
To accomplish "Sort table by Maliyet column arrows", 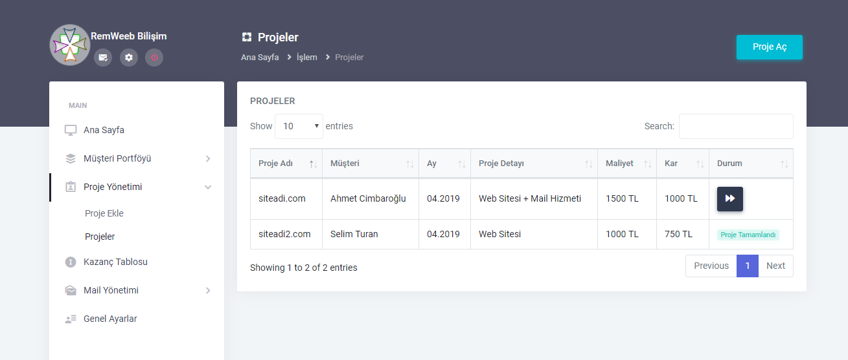I will coord(648,164).
